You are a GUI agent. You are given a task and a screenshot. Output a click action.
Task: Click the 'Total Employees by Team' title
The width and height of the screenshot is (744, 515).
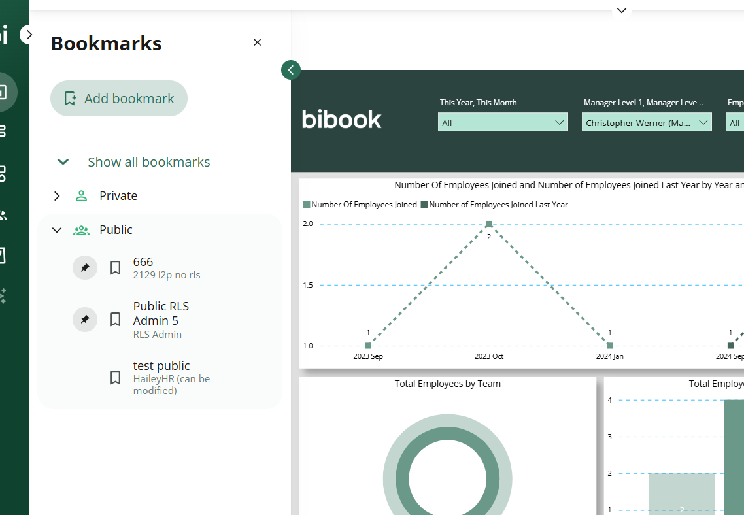[447, 384]
